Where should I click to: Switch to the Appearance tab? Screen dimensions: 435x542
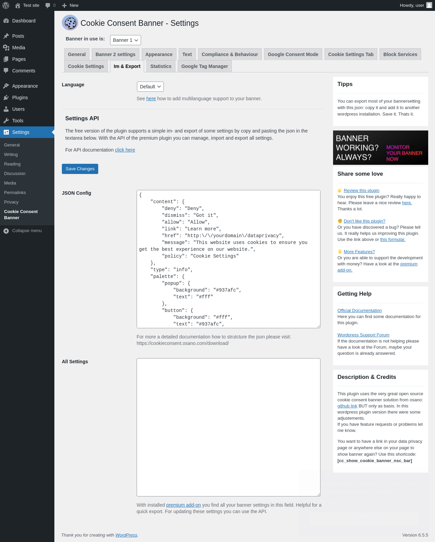tap(159, 54)
